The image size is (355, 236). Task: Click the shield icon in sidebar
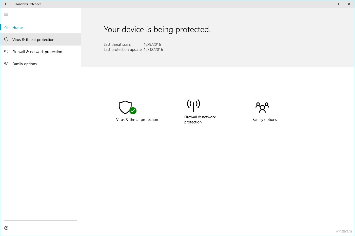tap(6, 40)
